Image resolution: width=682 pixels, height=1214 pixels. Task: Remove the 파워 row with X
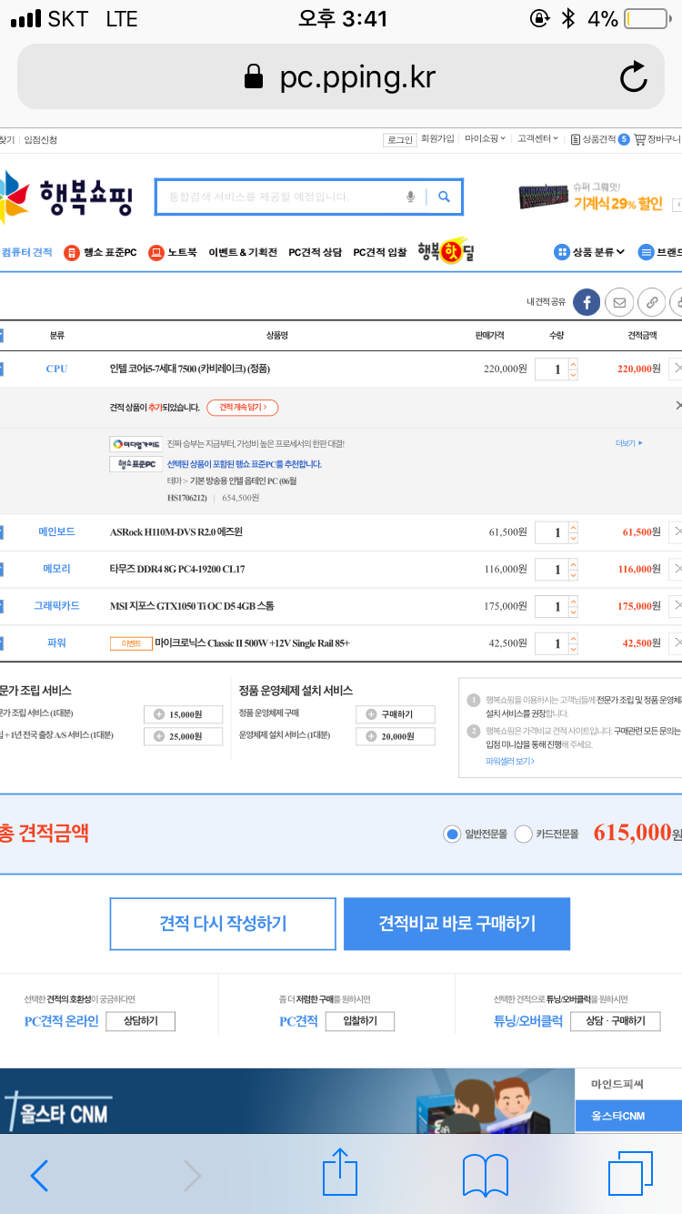676,642
